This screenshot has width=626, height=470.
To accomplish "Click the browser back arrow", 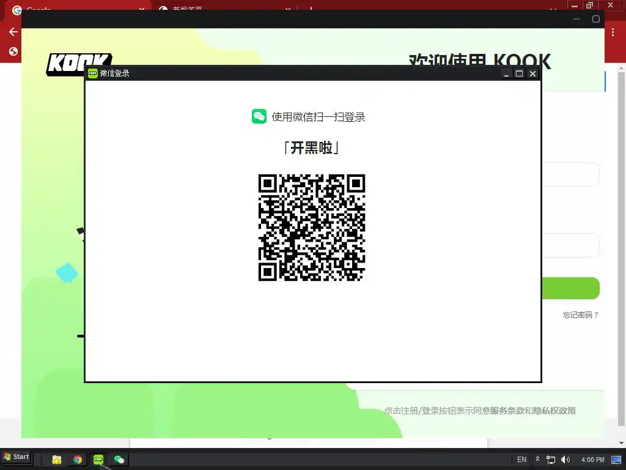I will pos(13,32).
